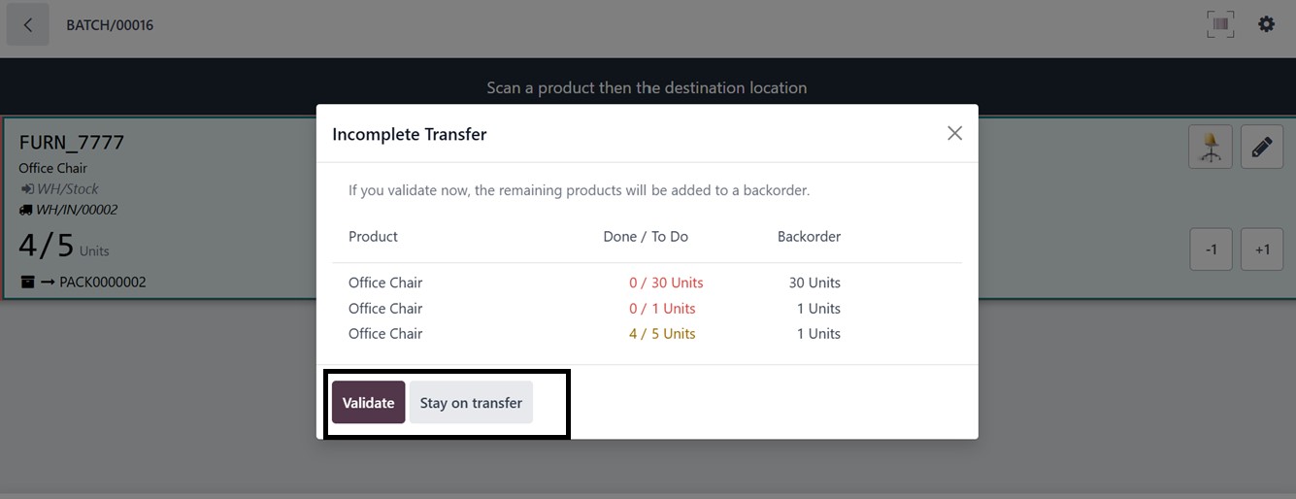Viewport: 1296px width, 499px height.
Task: Click the package box icon near PACK0000002
Action: click(27, 283)
